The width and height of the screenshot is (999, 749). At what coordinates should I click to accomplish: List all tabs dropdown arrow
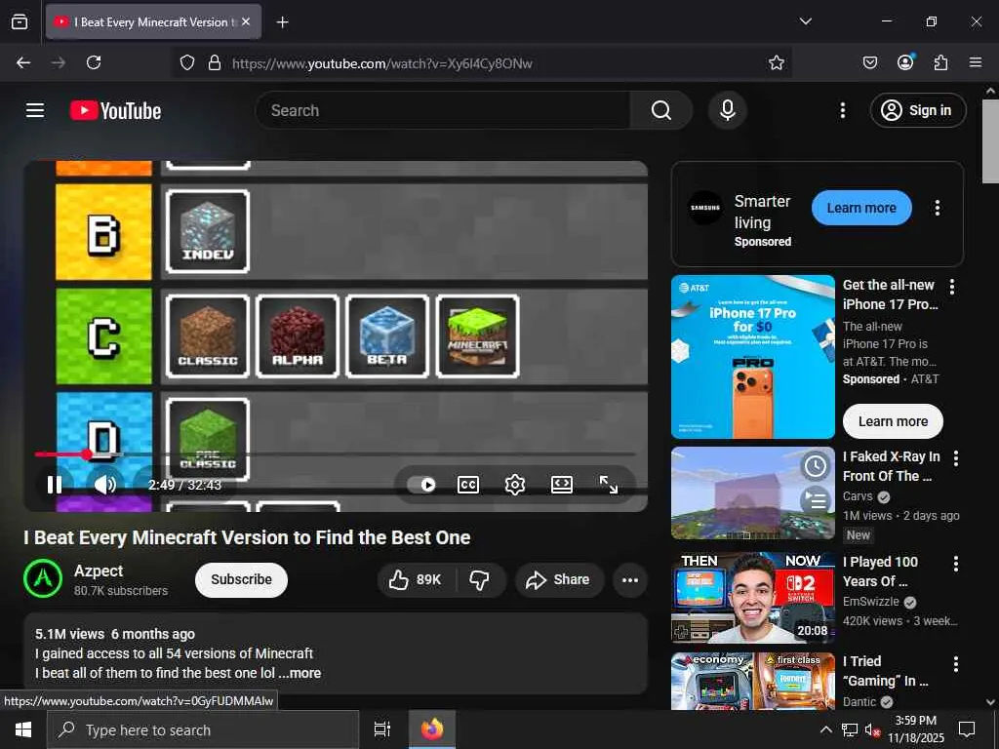pyautogui.click(x=805, y=21)
